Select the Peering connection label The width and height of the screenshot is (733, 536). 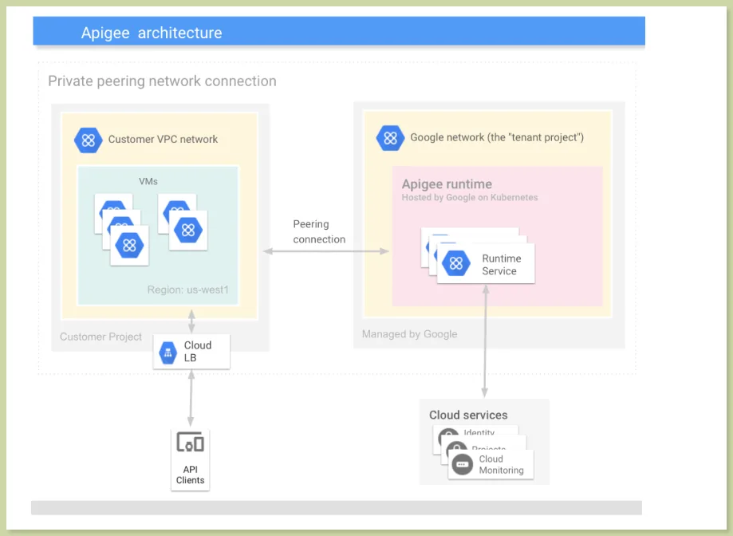[319, 232]
